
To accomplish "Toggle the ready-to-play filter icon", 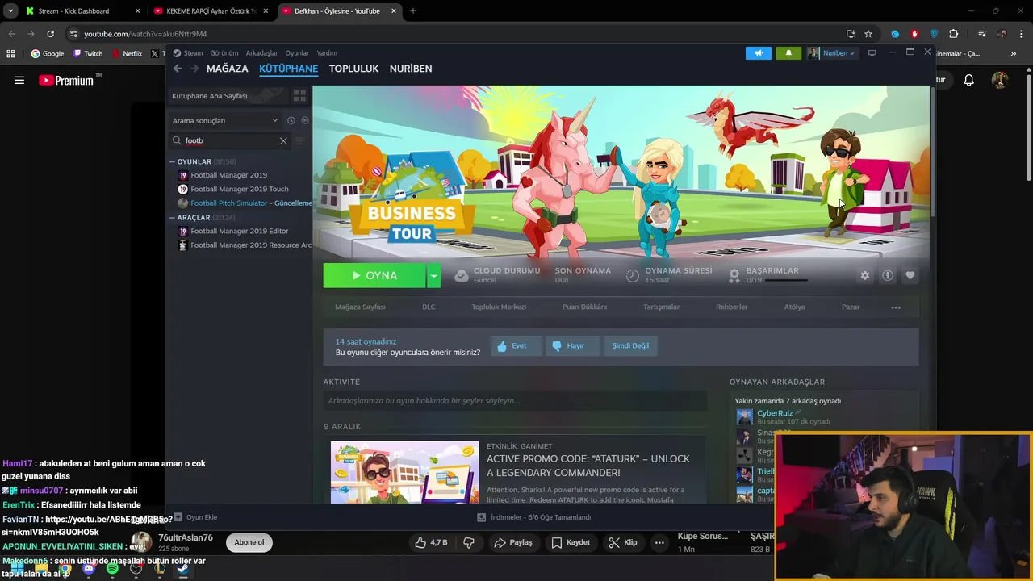I will (x=305, y=120).
